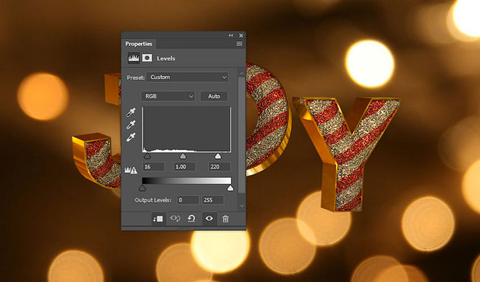Click the Preset label
Screen dimensions: 480x282
[x=136, y=78]
